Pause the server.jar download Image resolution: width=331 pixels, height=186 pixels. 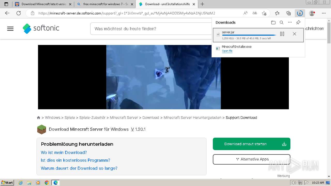point(282,34)
